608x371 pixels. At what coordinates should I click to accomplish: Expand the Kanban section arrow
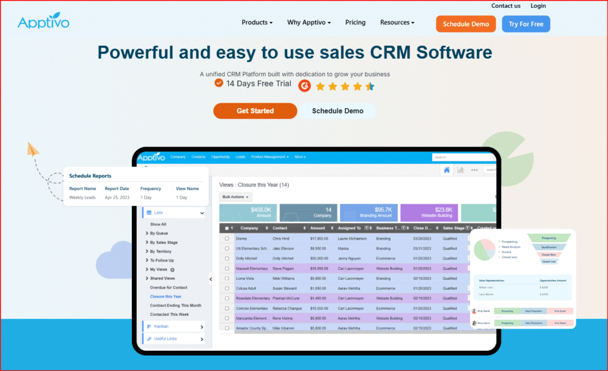(x=202, y=327)
